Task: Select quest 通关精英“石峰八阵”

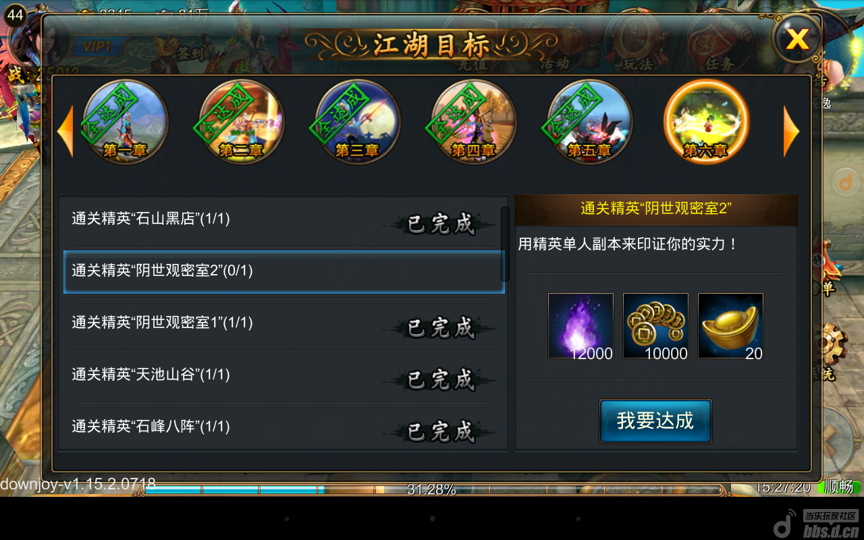Action: 283,427
